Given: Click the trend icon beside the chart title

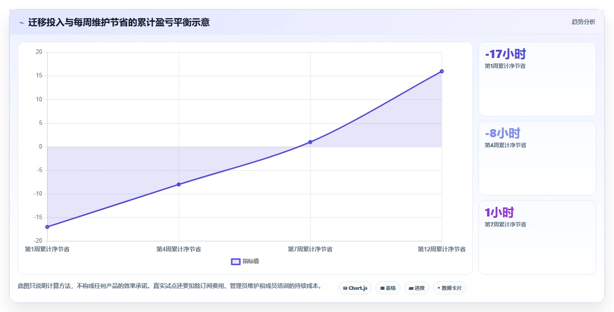Looking at the screenshot, I should click(21, 23).
